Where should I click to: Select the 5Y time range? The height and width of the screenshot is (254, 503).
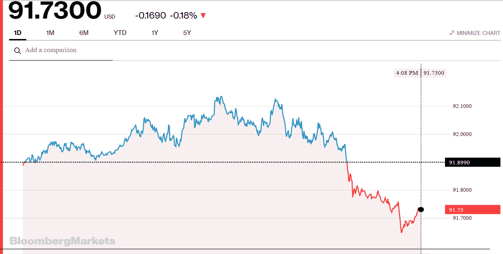click(187, 32)
